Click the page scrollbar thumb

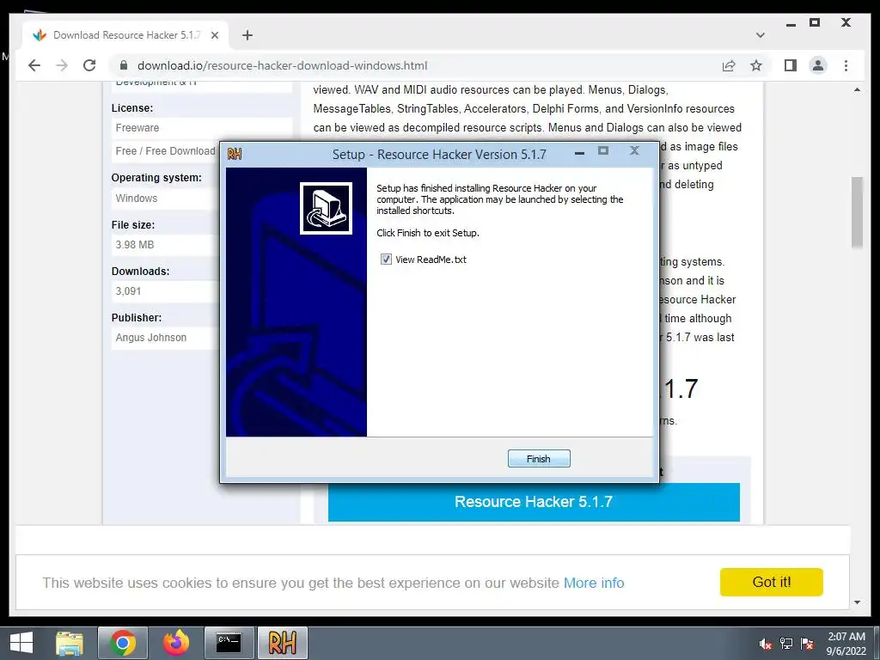click(x=857, y=212)
